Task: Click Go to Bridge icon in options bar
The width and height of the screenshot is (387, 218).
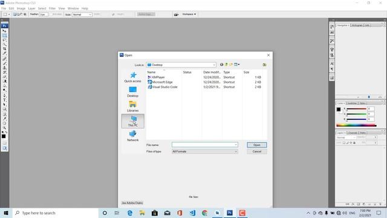Action: click(176, 15)
